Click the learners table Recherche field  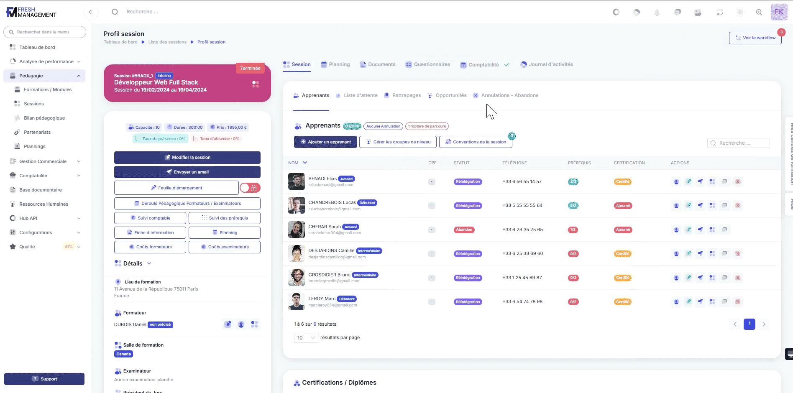click(x=739, y=143)
